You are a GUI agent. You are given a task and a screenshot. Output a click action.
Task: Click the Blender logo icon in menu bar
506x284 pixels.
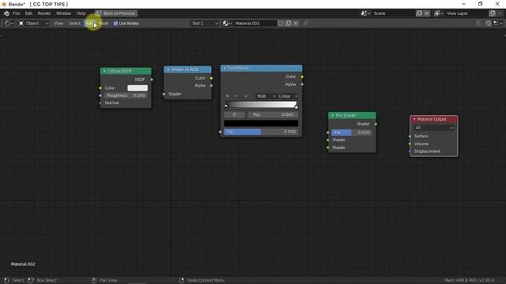[6, 13]
